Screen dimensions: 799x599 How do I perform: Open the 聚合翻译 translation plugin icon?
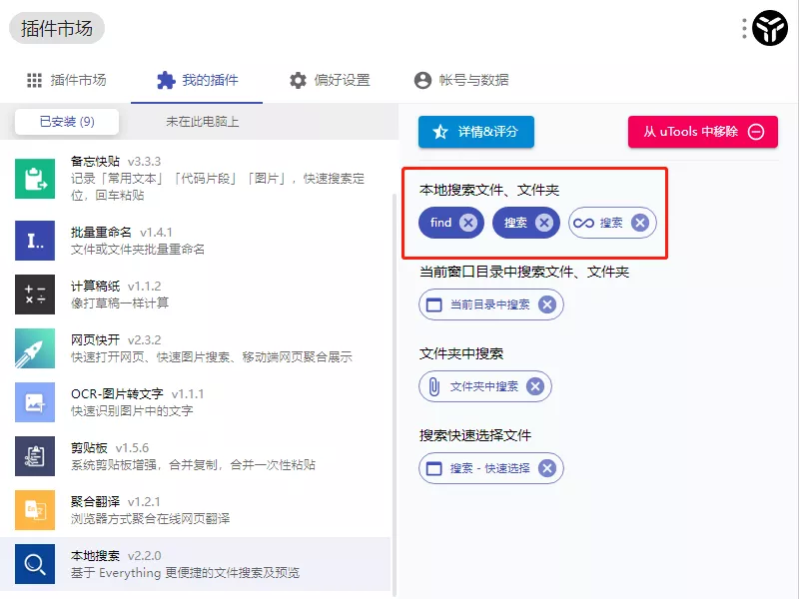coord(34,509)
